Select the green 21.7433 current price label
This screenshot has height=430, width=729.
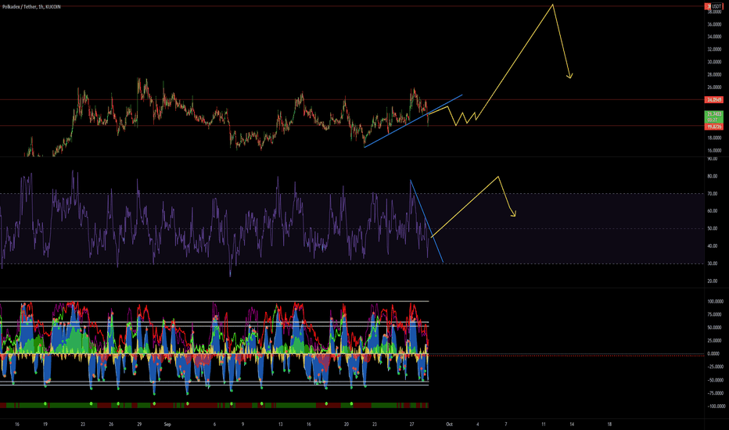[714, 116]
